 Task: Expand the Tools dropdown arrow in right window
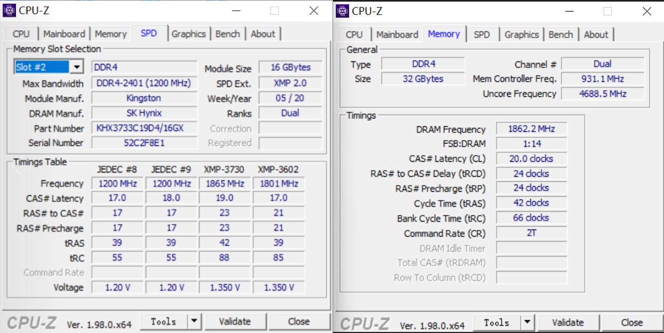click(527, 322)
